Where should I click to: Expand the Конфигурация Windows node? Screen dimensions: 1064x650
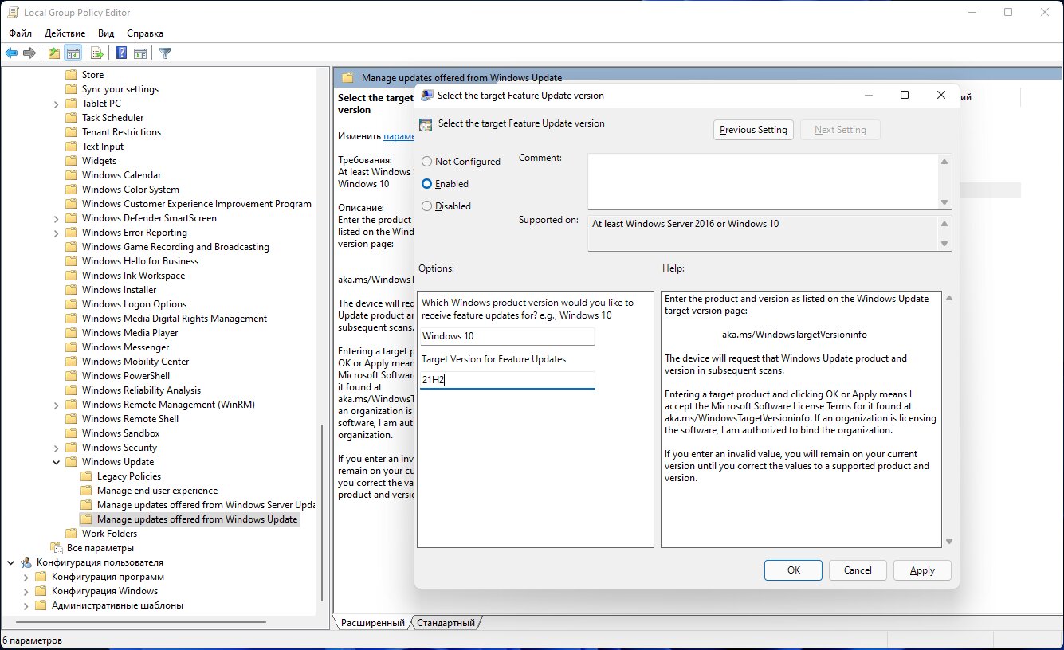click(26, 591)
